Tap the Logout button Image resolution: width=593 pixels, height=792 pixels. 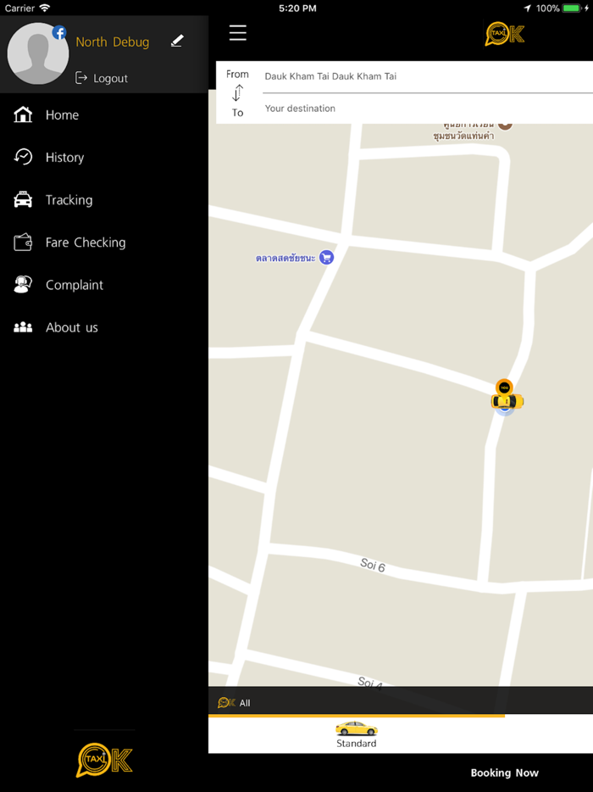(x=102, y=78)
